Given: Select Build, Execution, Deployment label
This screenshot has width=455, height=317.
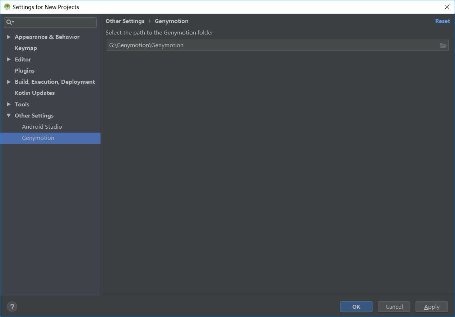Looking at the screenshot, I should (x=55, y=82).
